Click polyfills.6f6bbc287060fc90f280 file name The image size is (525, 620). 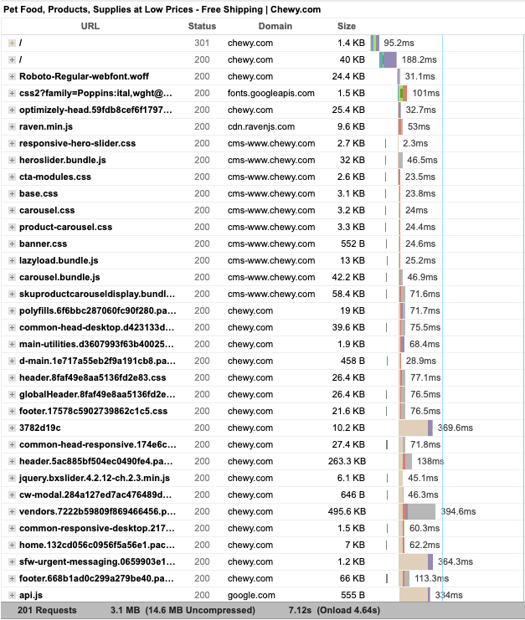[x=98, y=310]
